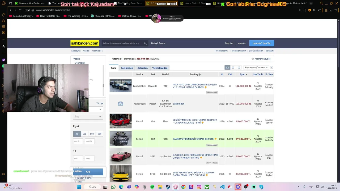Go back with browser back arrow

(11, 10)
